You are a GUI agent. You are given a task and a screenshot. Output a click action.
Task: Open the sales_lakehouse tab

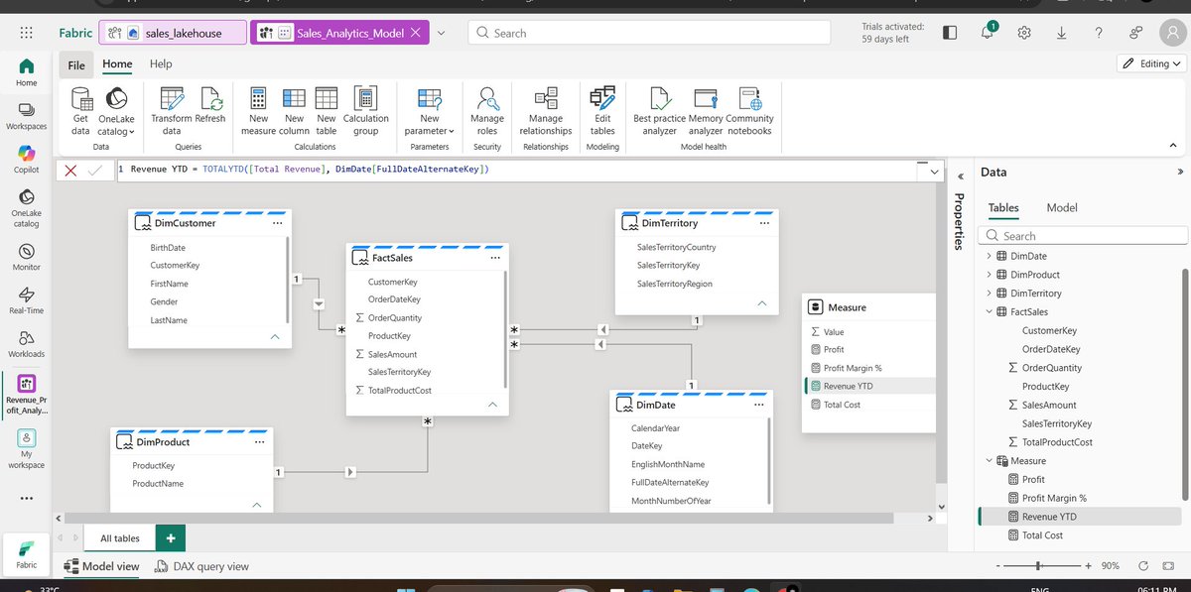coord(174,33)
